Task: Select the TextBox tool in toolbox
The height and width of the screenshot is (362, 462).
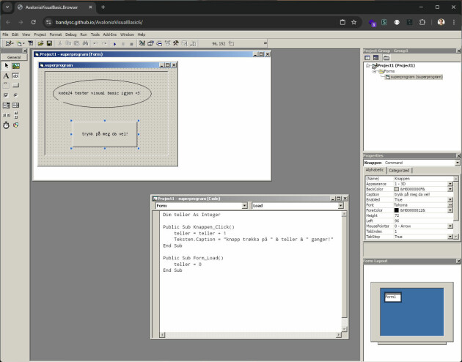Action: tap(16, 76)
